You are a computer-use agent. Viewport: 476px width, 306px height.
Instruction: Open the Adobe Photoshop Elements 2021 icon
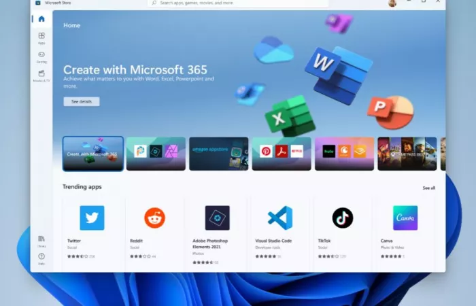coord(217,218)
